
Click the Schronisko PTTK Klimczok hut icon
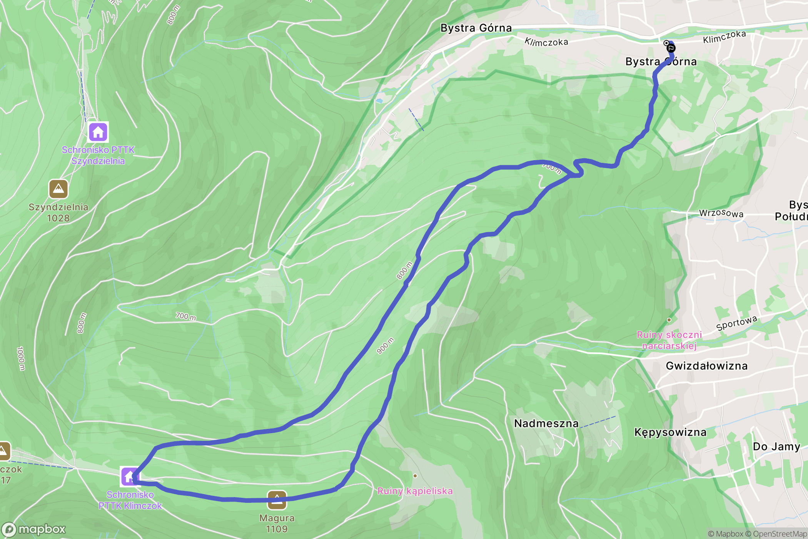[130, 477]
